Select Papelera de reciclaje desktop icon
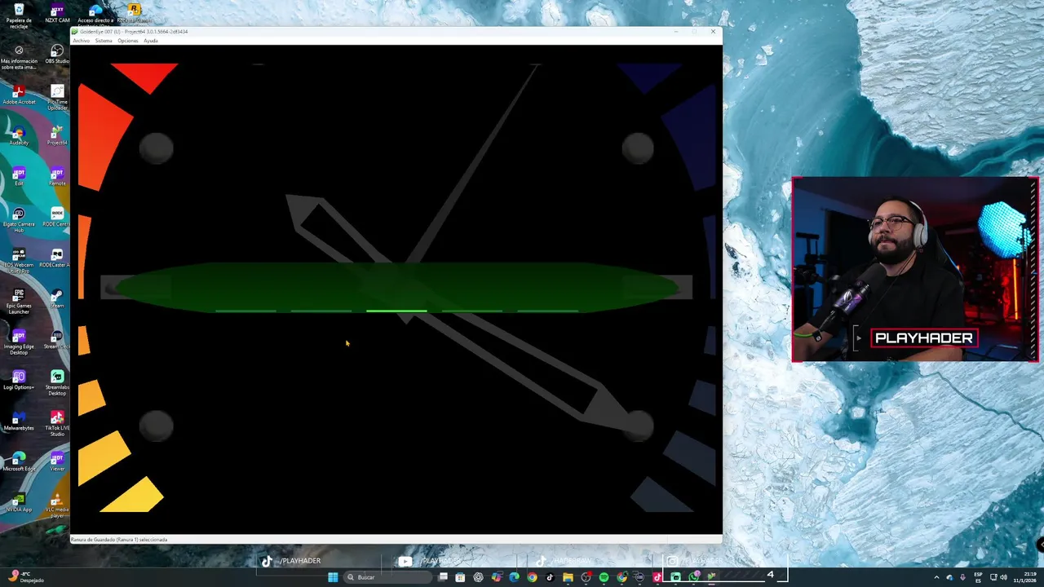1044x587 pixels. 19,15
